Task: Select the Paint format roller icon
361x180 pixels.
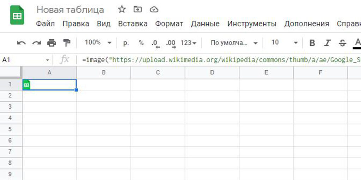Action: coord(66,43)
